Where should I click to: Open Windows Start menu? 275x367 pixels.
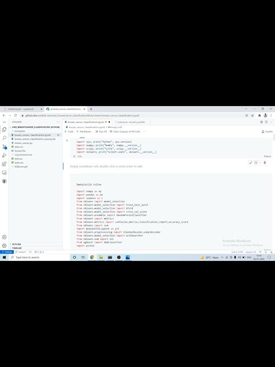point(4,257)
